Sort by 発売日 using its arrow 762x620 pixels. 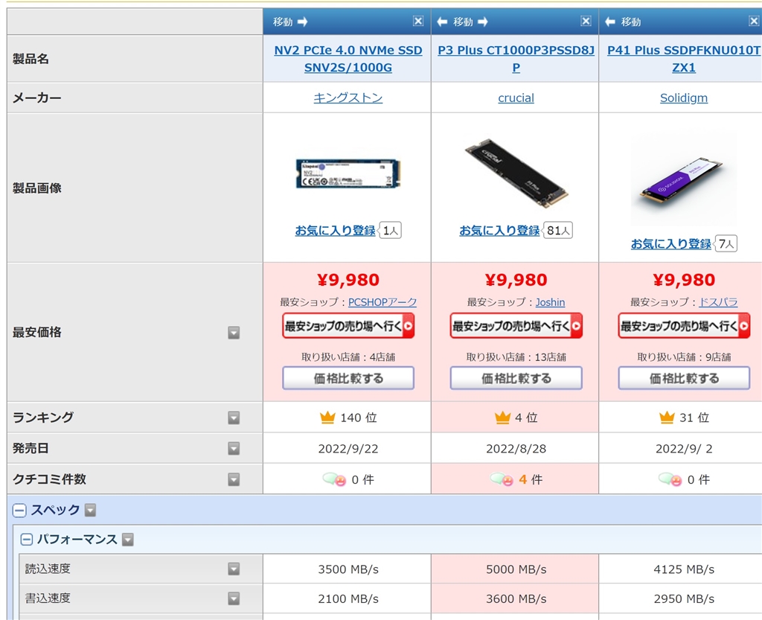[234, 449]
